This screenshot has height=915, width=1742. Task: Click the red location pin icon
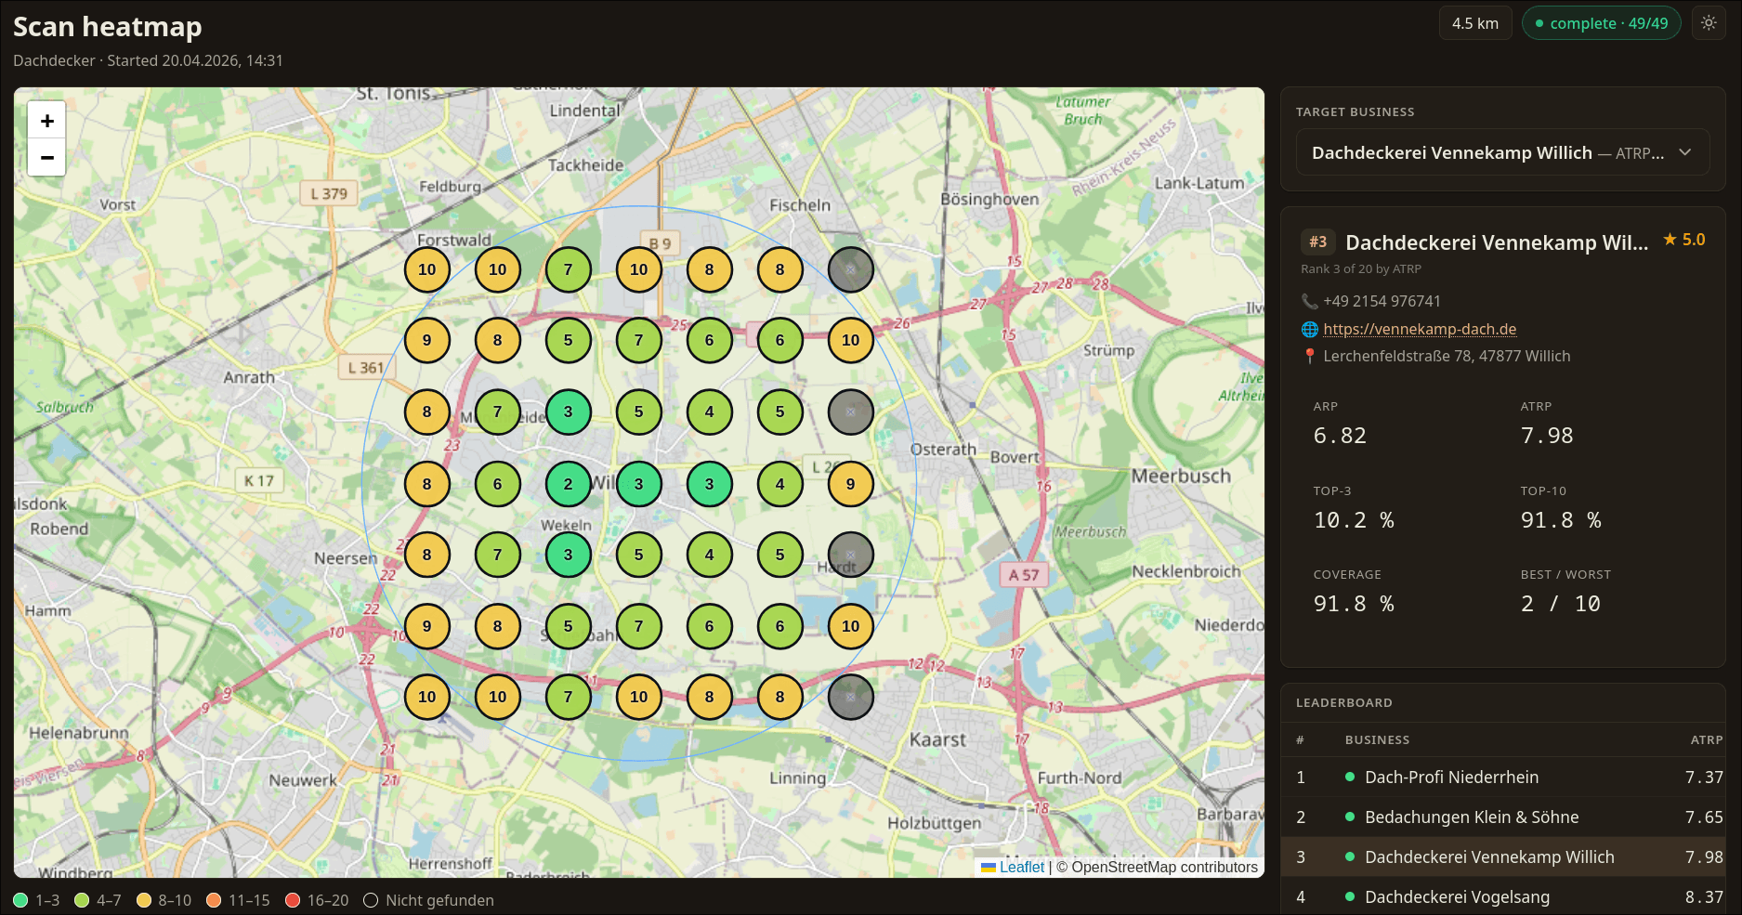point(1310,356)
